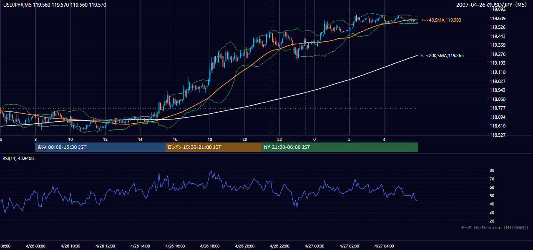This screenshot has width=533, height=250.
Task: Click price axis label 119.443
Action: (x=498, y=36)
